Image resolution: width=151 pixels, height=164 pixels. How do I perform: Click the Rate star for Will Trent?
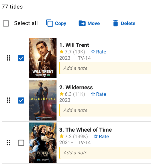[93, 51]
